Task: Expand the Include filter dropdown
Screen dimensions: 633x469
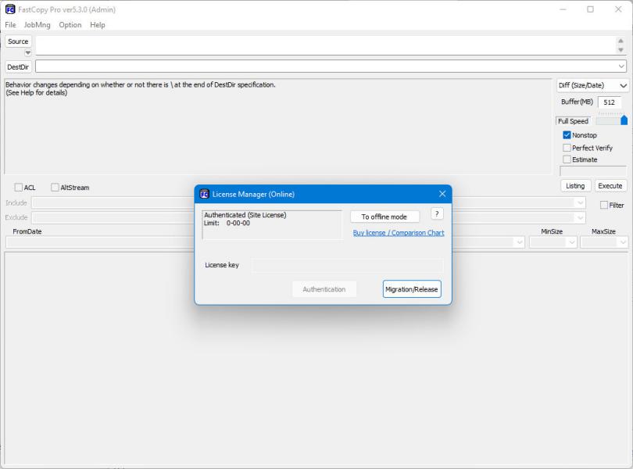Action: (x=580, y=202)
